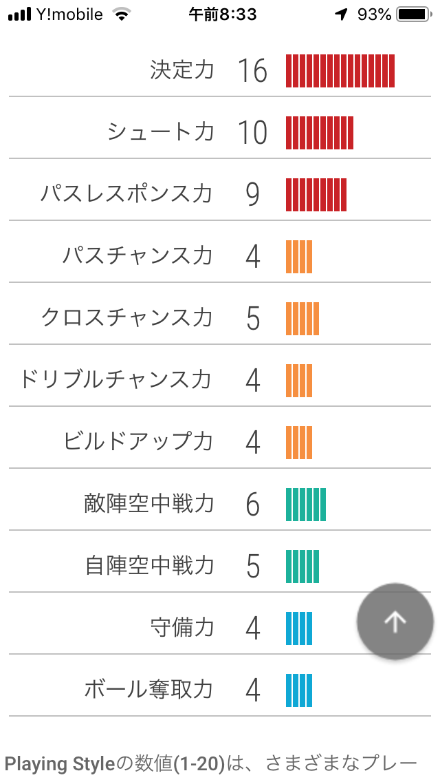
Task: Select the パスレスポンス力 stat label
Action: [126, 194]
